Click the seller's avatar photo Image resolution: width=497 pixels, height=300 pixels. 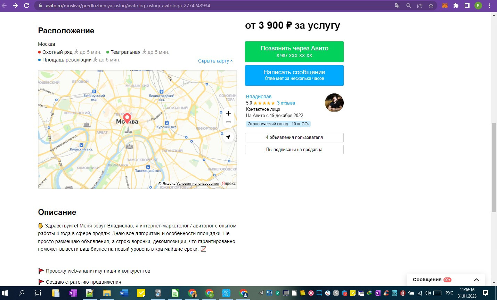[x=334, y=103]
